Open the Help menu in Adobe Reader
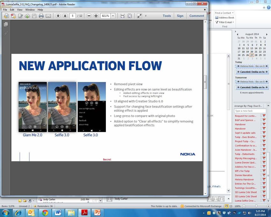 pos(40,10)
